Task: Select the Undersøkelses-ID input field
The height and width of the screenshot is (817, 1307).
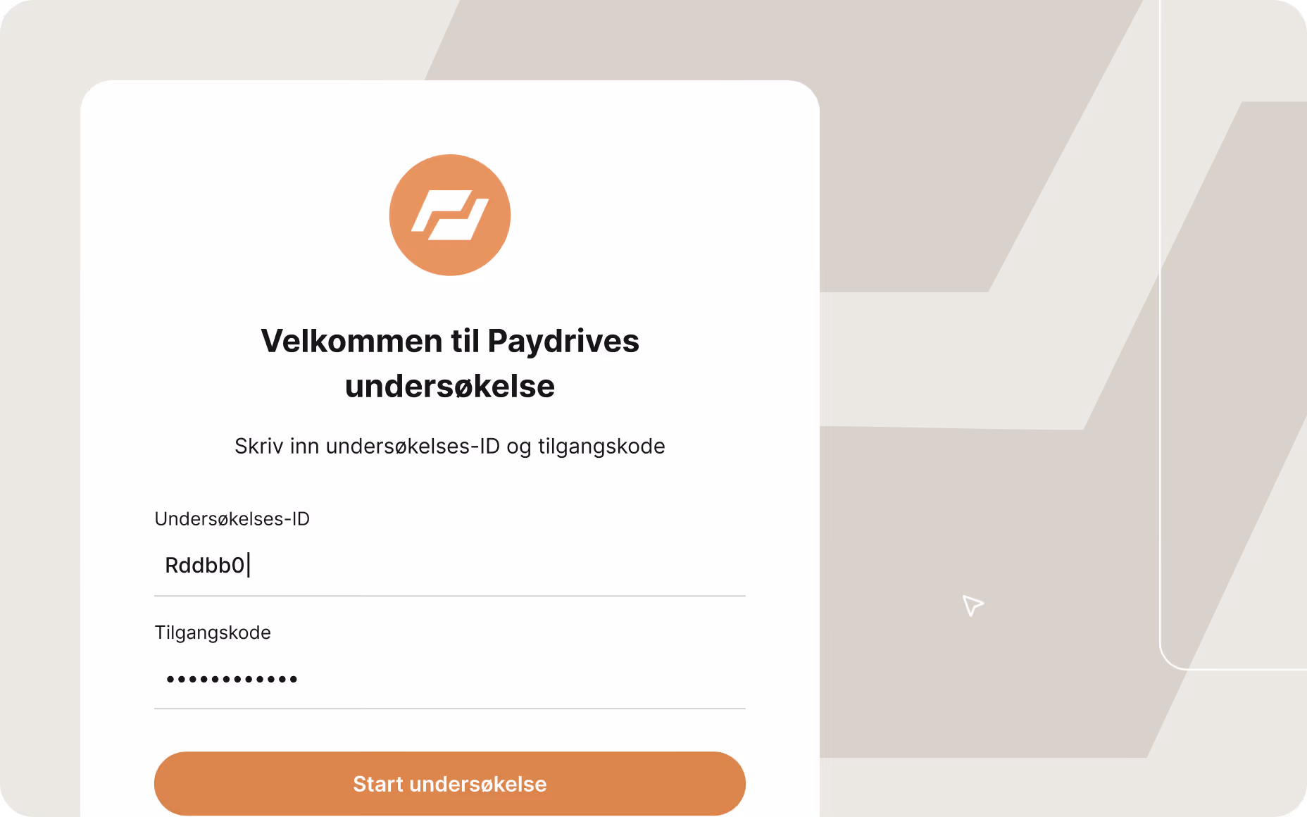Action: click(450, 566)
